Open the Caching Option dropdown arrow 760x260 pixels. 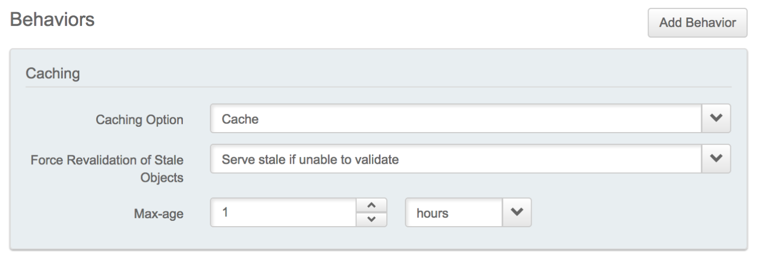coord(716,119)
